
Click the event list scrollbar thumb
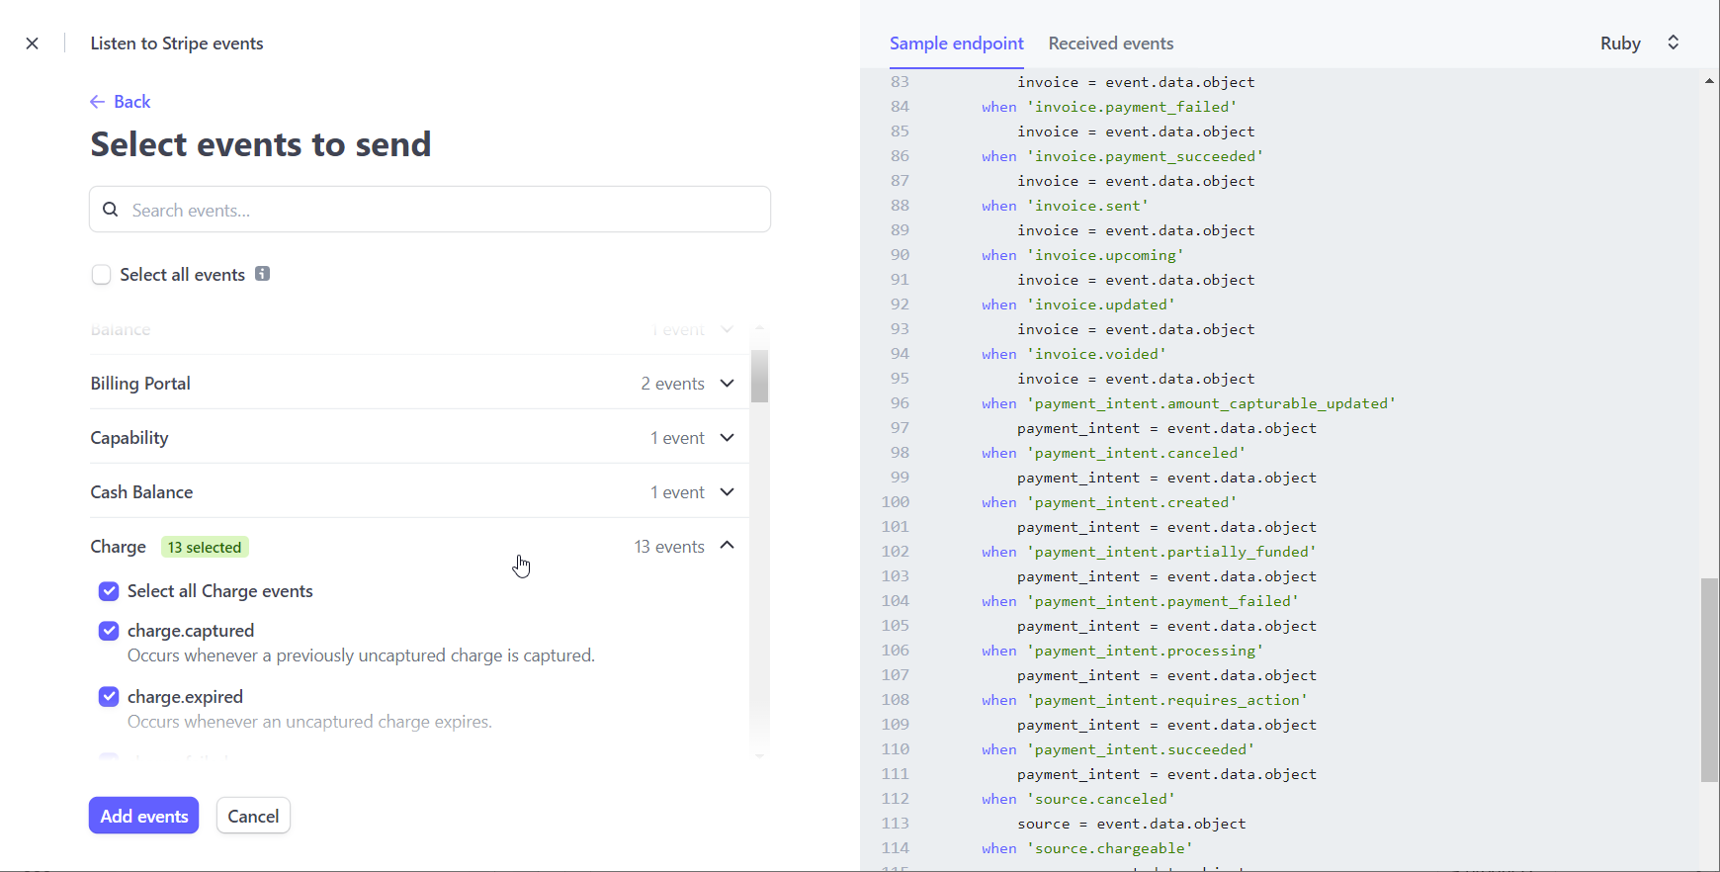[x=759, y=377]
